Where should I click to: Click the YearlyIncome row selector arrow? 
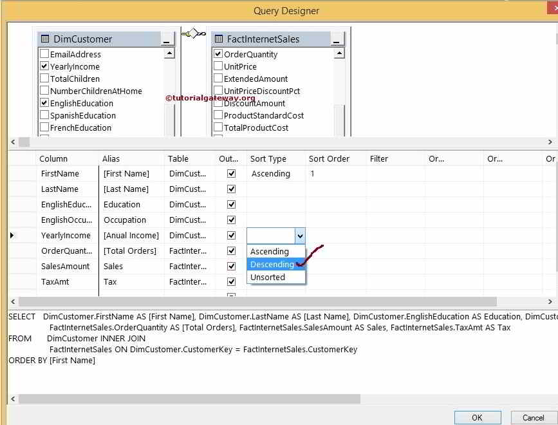14,235
